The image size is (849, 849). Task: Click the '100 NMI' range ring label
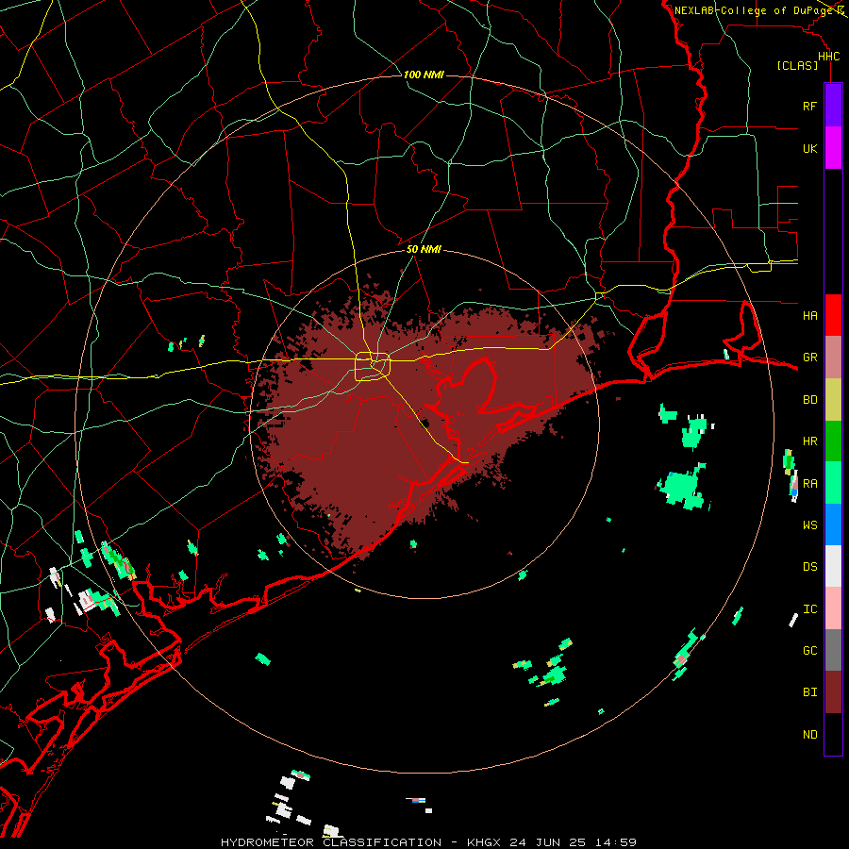point(424,75)
